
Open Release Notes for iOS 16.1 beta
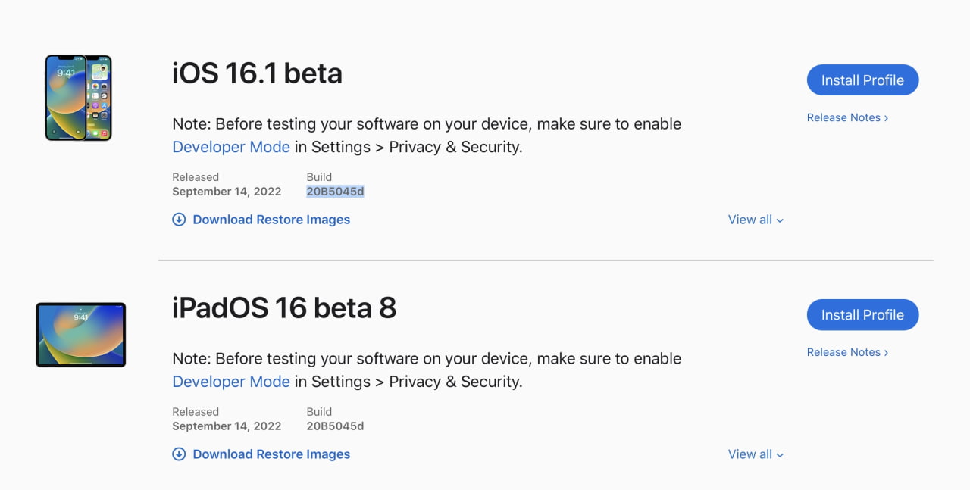click(847, 117)
